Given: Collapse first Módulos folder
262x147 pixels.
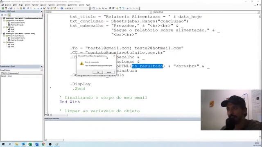Looking at the screenshot, I should 4,27.
